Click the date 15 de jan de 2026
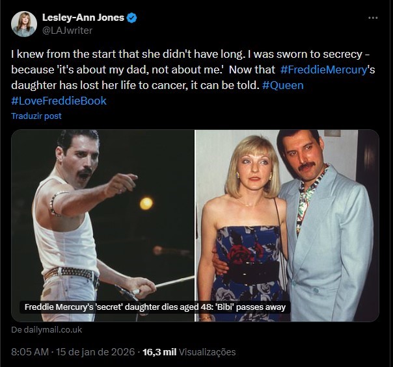Viewport: 393px width, 367px height. tap(96, 352)
